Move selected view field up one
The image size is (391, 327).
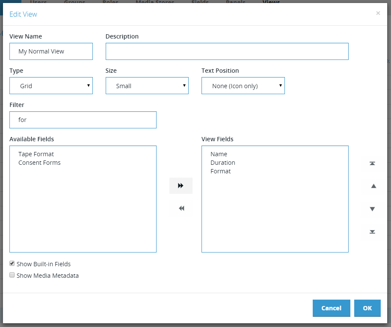tap(373, 186)
